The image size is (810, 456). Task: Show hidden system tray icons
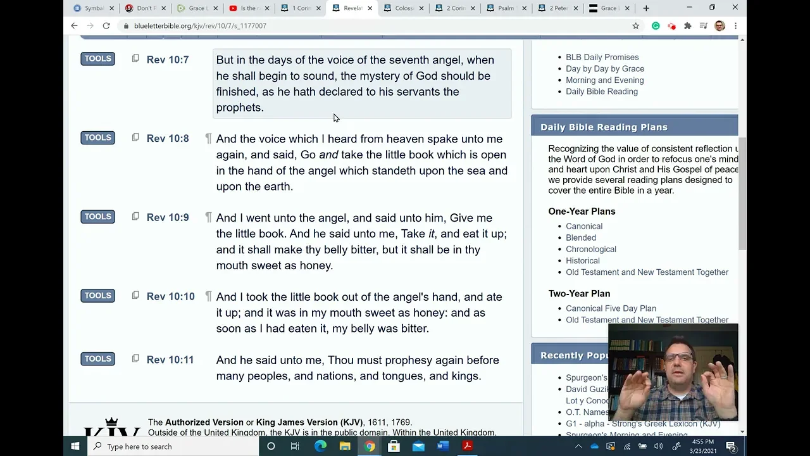[578, 446]
